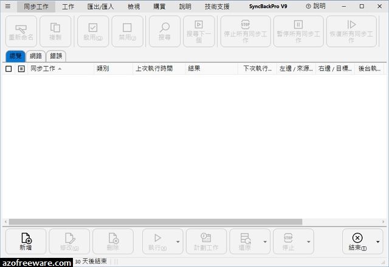This screenshot has height=267, width=389.
Task: Click the 搜尋下一個 find next icon
Action: click(x=199, y=24)
